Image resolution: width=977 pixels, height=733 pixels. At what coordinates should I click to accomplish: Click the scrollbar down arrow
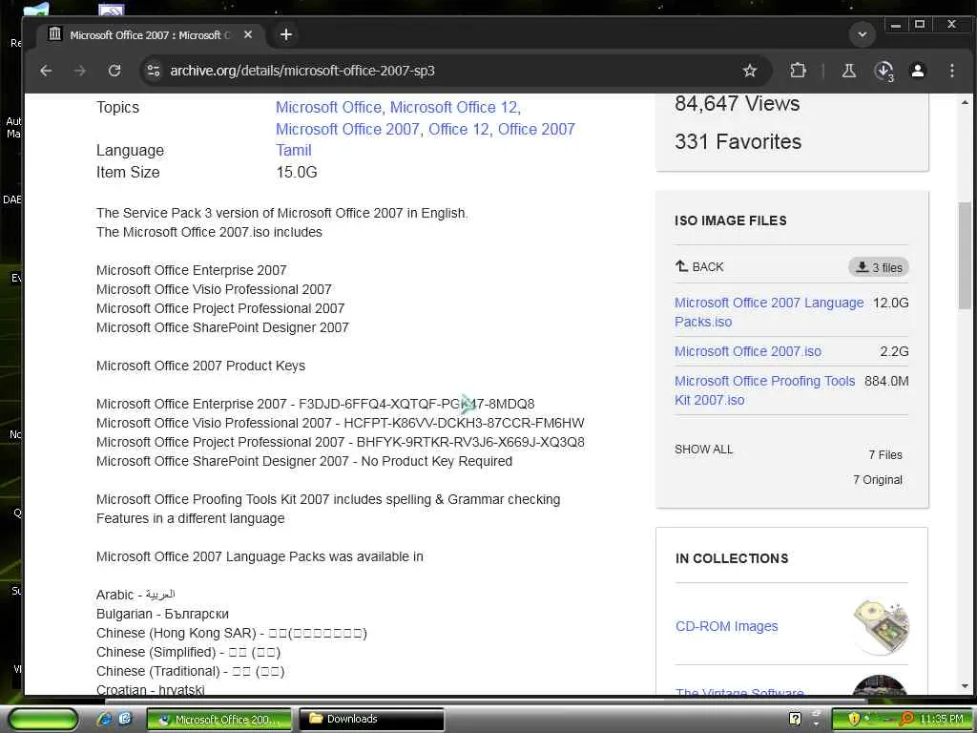(965, 686)
